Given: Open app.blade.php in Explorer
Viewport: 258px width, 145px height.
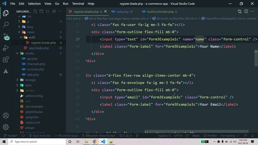Looking at the screenshot, I should 39,48.
